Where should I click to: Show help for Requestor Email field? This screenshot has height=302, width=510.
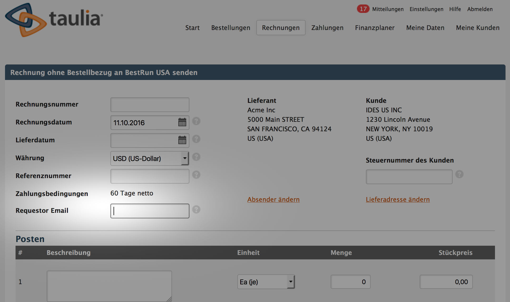[x=196, y=210]
